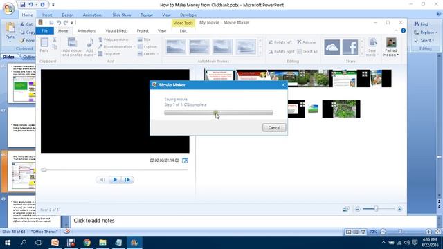Click Movie Maker Cut scissors icon
The width and height of the screenshot is (443, 249).
pyautogui.click(x=55, y=40)
